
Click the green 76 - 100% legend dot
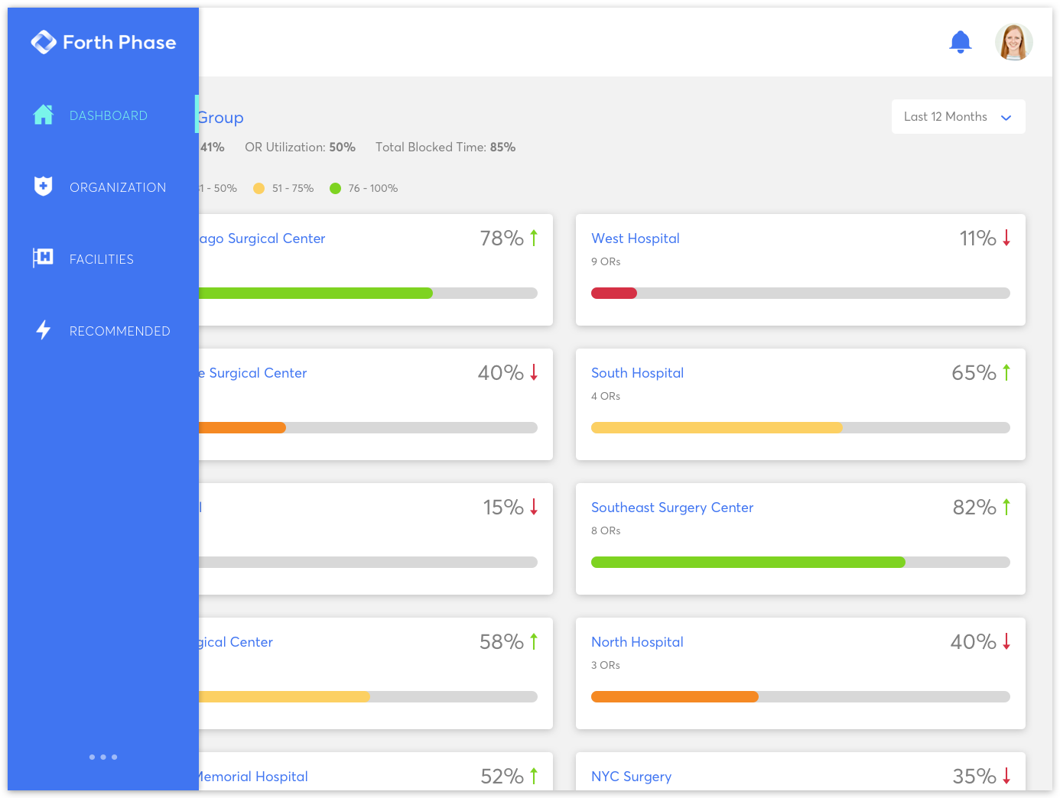pos(335,188)
